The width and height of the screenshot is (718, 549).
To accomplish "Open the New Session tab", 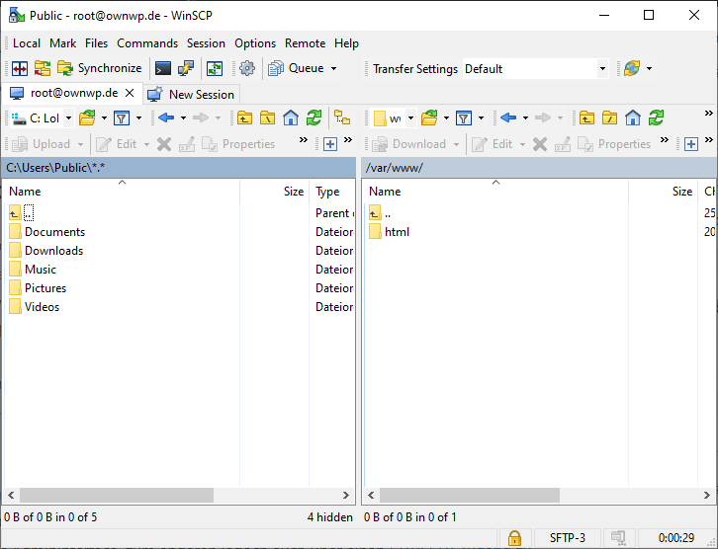I will click(191, 94).
